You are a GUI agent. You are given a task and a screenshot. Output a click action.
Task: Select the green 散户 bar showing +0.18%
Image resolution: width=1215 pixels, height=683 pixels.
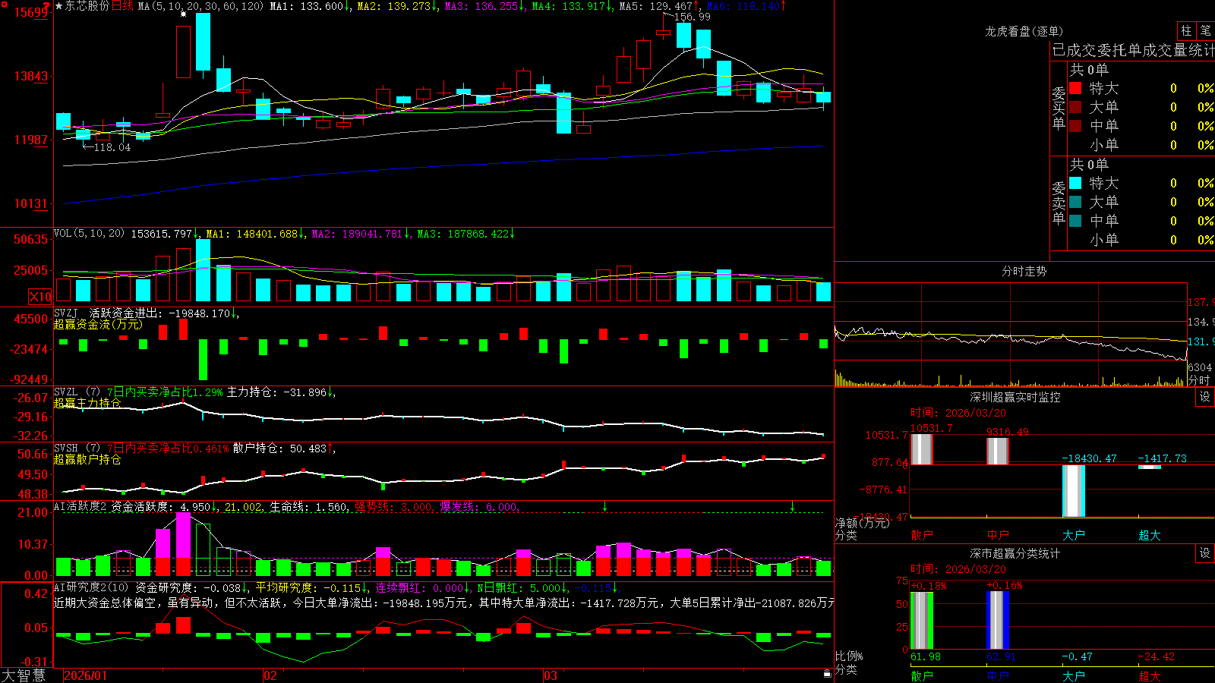click(921, 621)
